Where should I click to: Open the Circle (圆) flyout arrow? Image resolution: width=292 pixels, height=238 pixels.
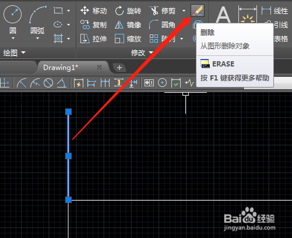(x=13, y=38)
